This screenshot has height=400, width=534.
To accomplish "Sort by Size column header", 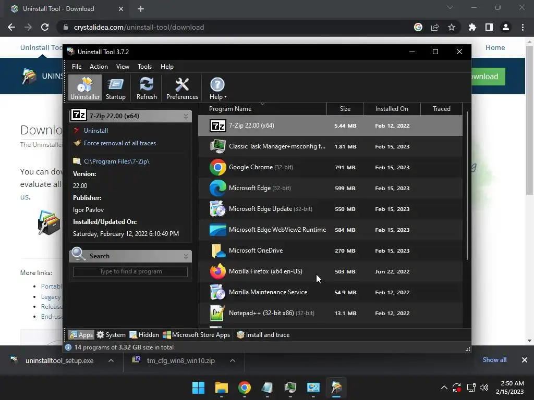I will click(x=345, y=109).
